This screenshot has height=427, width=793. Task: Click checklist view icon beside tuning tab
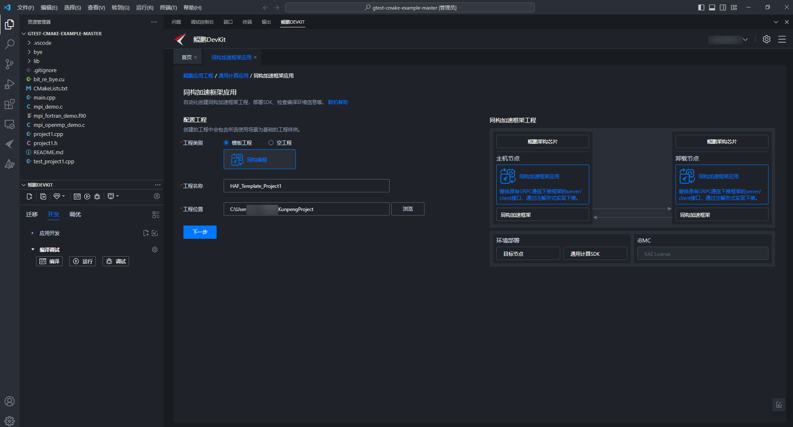(x=156, y=215)
